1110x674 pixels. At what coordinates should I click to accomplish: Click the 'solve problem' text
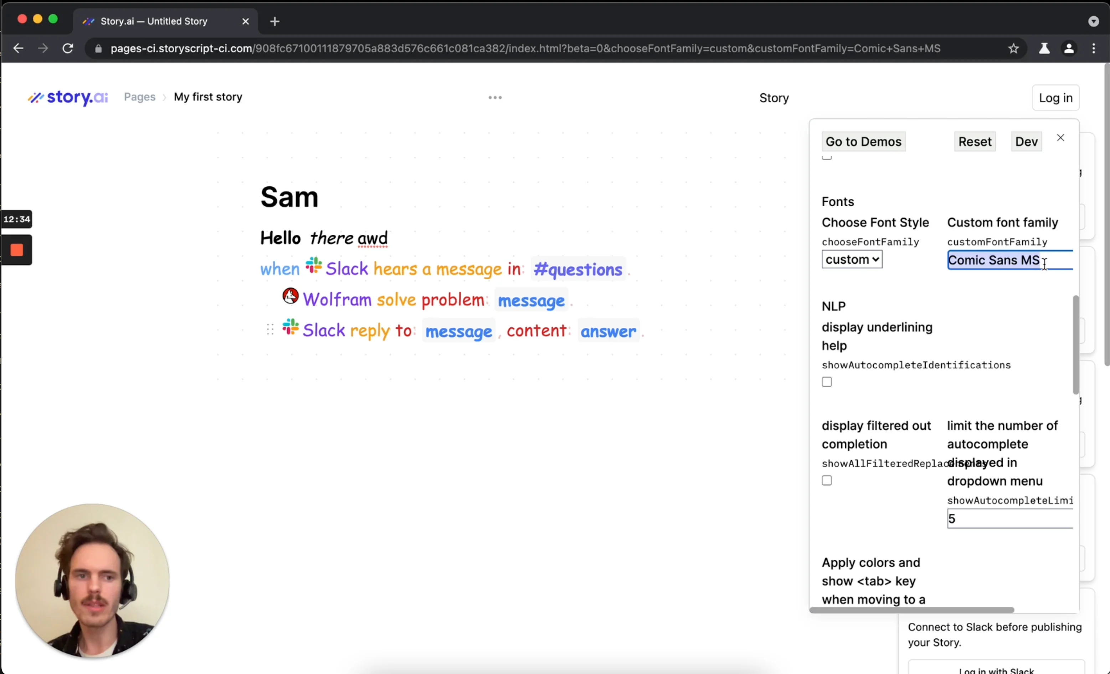(x=430, y=300)
